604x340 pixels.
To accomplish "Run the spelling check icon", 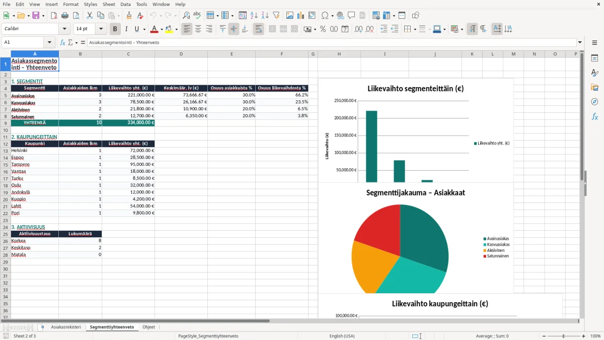I will click(x=197, y=16).
